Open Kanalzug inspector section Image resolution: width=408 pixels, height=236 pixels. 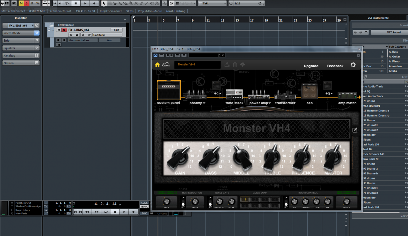click(21, 56)
